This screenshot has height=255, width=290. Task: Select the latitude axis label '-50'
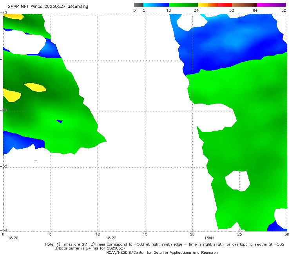[4, 110]
